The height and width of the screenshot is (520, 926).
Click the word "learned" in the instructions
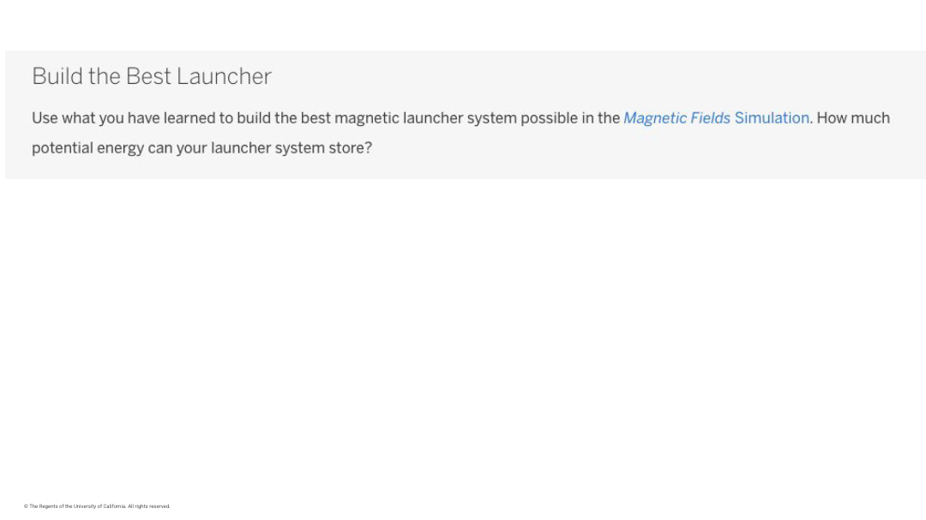click(189, 118)
